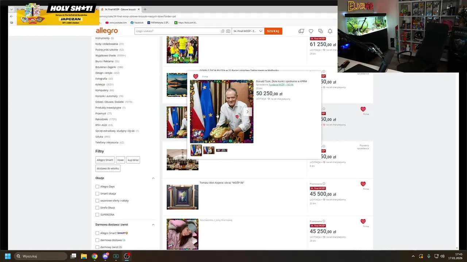467x262 pixels.
Task: Open Discord from taskbar
Action: pyautogui.click(x=105, y=256)
